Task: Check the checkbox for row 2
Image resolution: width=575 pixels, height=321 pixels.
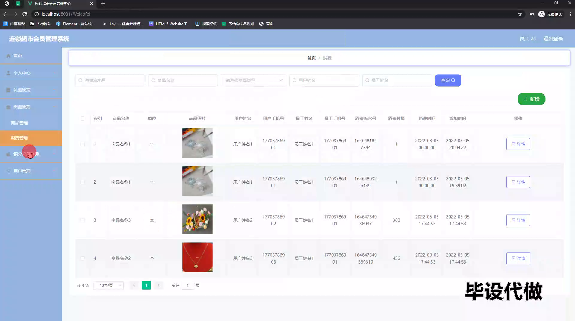Action: click(82, 182)
